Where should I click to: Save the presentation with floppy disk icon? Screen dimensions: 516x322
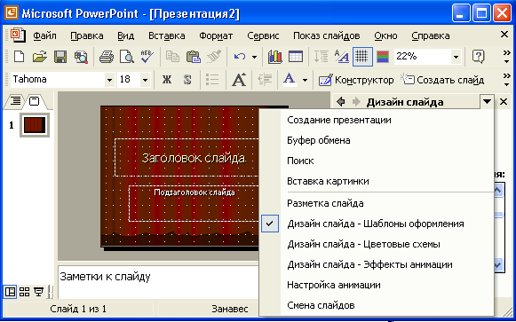click(x=60, y=57)
